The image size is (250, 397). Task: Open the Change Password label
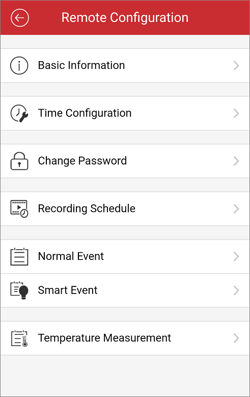pyautogui.click(x=82, y=161)
